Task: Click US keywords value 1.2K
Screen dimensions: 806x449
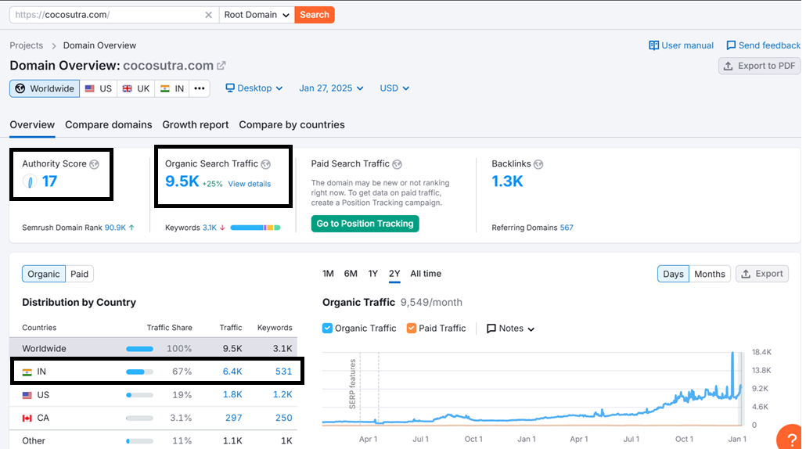Action: pos(282,394)
